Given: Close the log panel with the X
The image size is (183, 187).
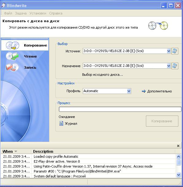Looking at the screenshot, I should [x=178, y=146].
